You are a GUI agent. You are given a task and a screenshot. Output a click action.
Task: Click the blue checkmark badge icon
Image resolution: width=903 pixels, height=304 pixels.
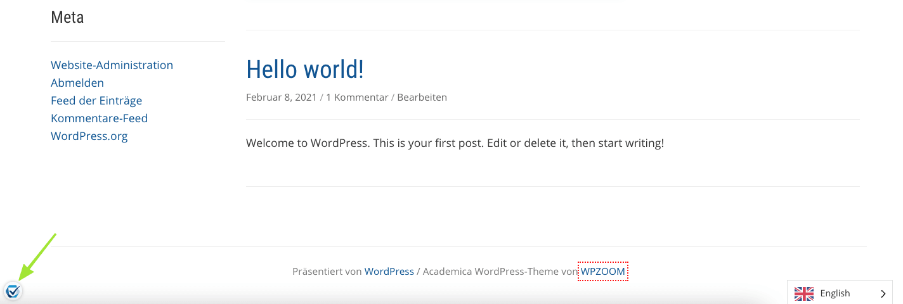pyautogui.click(x=13, y=291)
